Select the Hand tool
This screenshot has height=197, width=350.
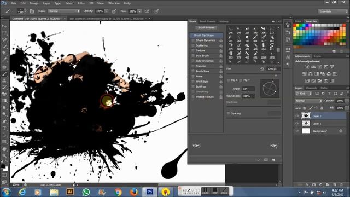click(4, 149)
